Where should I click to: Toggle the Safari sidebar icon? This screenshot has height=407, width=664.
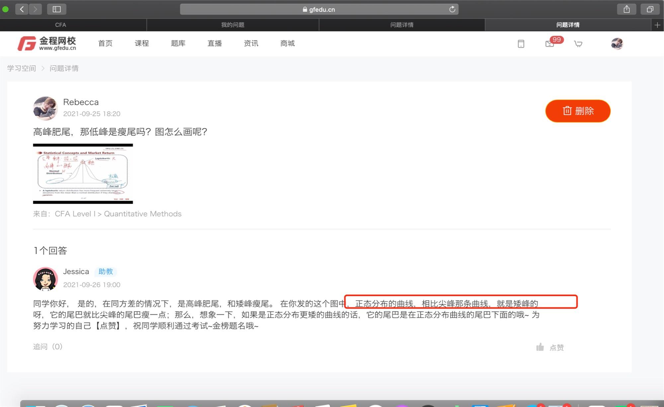[57, 9]
